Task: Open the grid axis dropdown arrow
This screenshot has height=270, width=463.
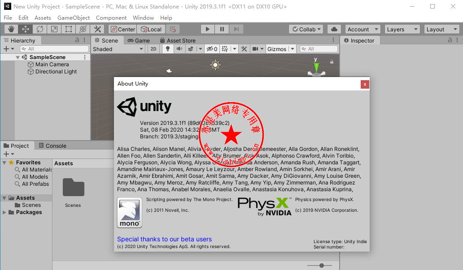Action: (235, 49)
